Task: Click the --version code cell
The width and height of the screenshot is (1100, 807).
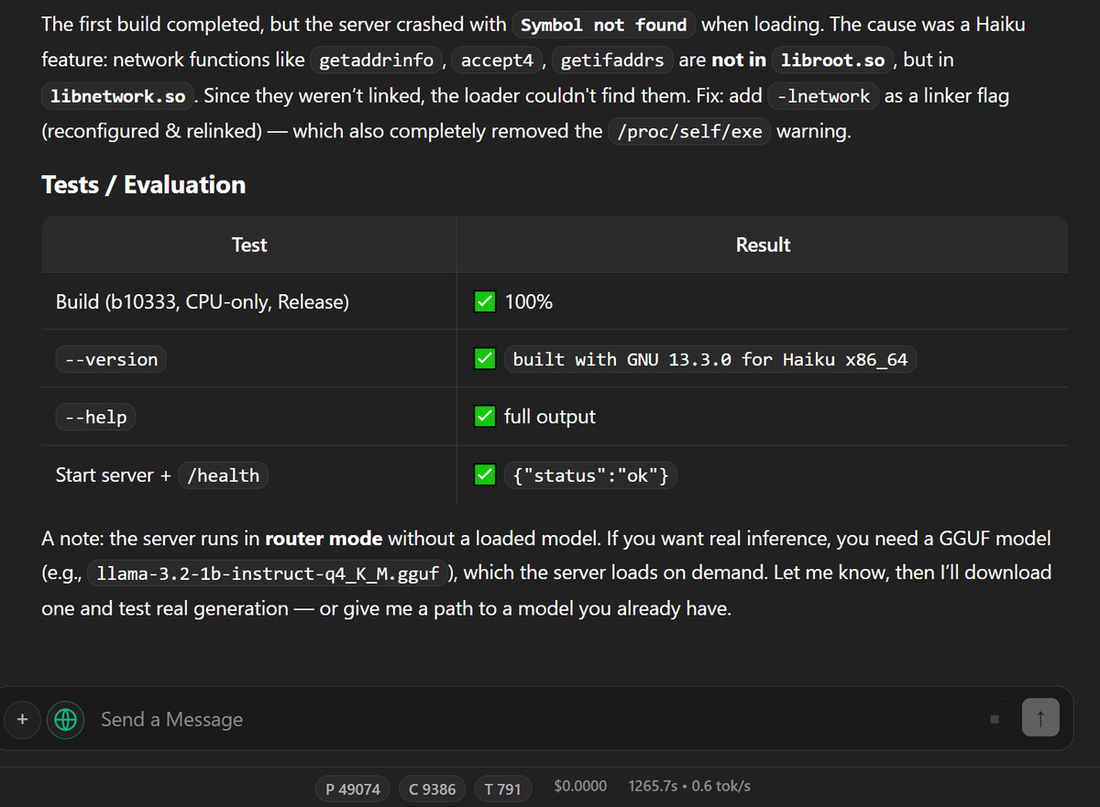Action: [110, 359]
